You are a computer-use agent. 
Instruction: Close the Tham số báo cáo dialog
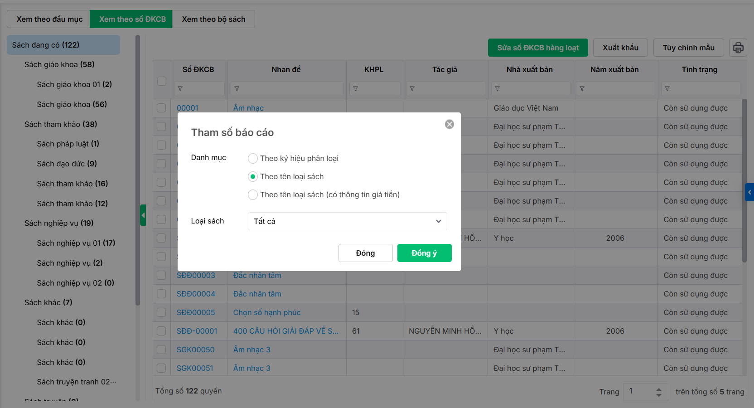click(449, 124)
